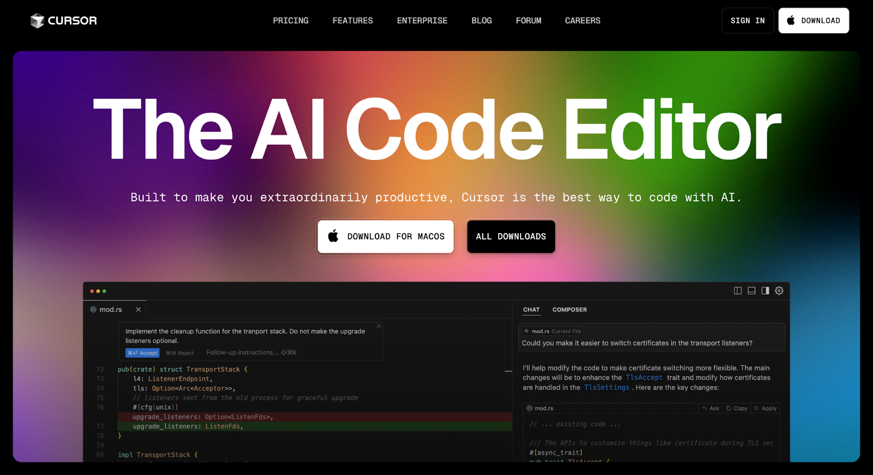Click "#[async_trait]" in the chat code block
The width and height of the screenshot is (873, 475).
tap(556, 453)
